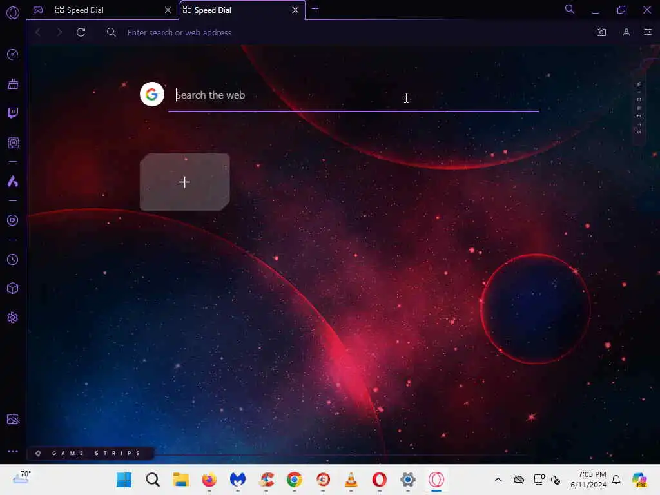Open Settings gear in Opera sidebar
Image resolution: width=660 pixels, height=495 pixels.
coord(13,317)
